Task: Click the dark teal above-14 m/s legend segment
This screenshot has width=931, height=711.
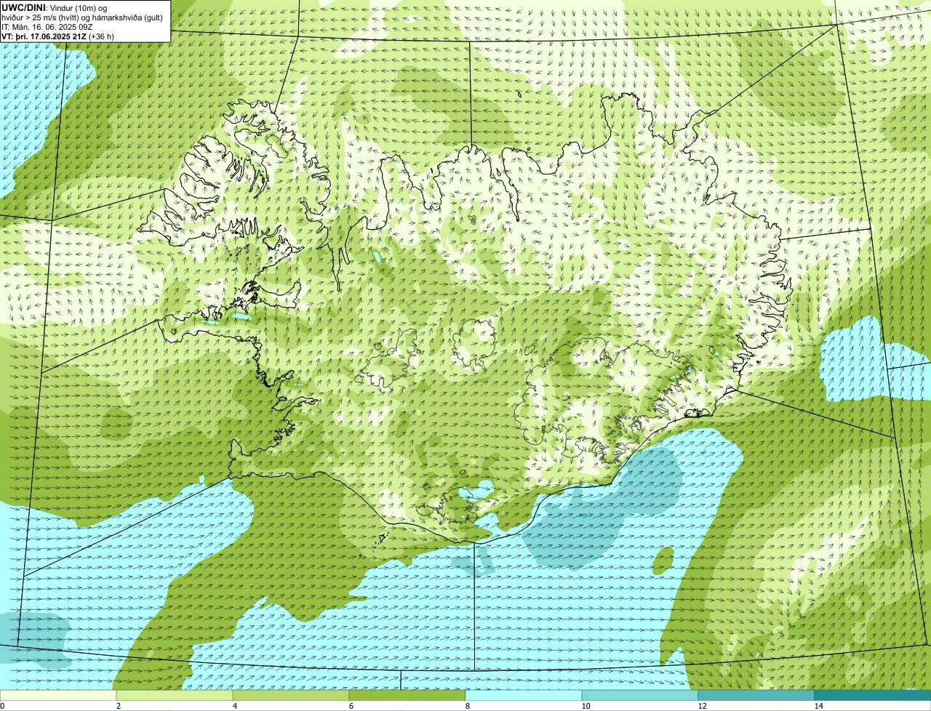Action: (x=873, y=695)
